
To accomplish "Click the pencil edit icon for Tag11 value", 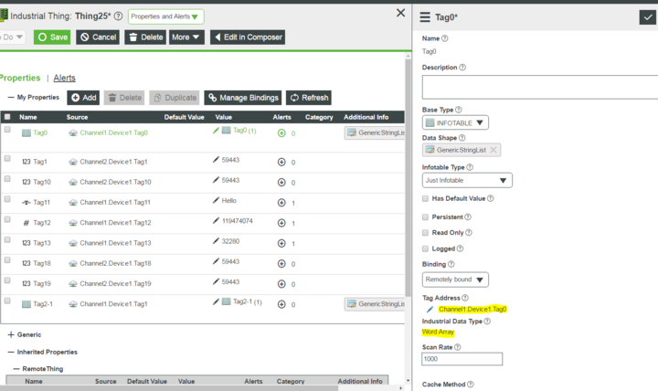I will coord(216,200).
